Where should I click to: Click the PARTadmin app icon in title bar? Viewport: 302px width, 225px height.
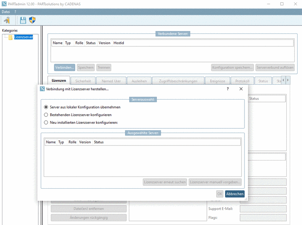click(4, 4)
